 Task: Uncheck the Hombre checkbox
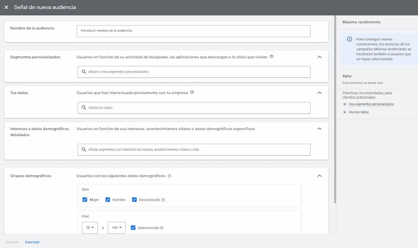(x=108, y=200)
